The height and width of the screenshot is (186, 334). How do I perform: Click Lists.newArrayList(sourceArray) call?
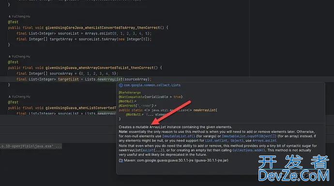pyautogui.click(x=118, y=79)
